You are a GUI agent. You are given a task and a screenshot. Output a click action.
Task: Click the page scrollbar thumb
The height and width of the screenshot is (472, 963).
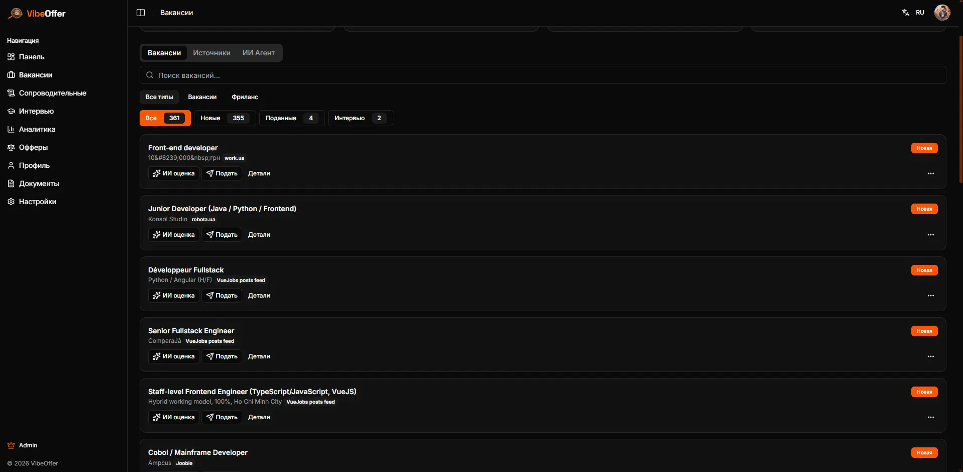coord(960,108)
